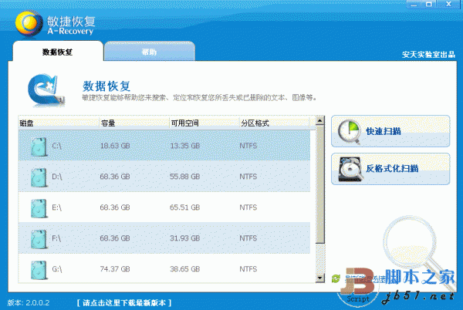Viewport: 463px width, 310px height.
Task: Switch to the 帮助 tab
Action: click(150, 52)
